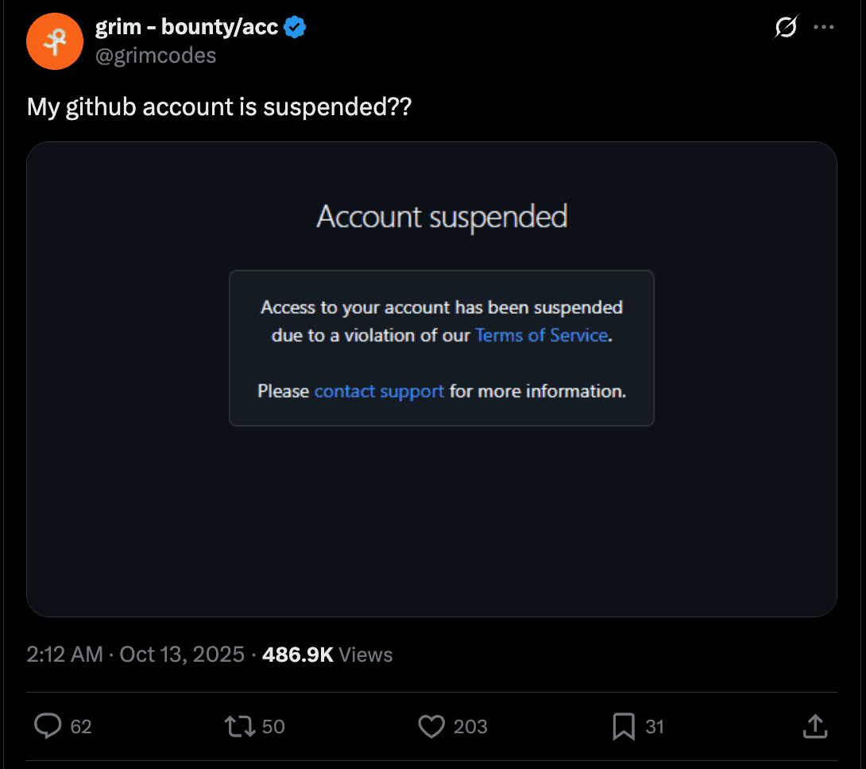Click the reply speech bubble icon
The height and width of the screenshot is (769, 866).
click(x=49, y=725)
